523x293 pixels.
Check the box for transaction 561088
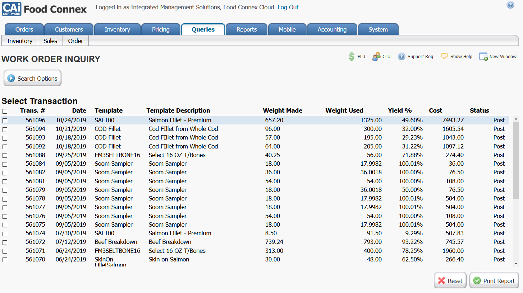(x=5, y=155)
